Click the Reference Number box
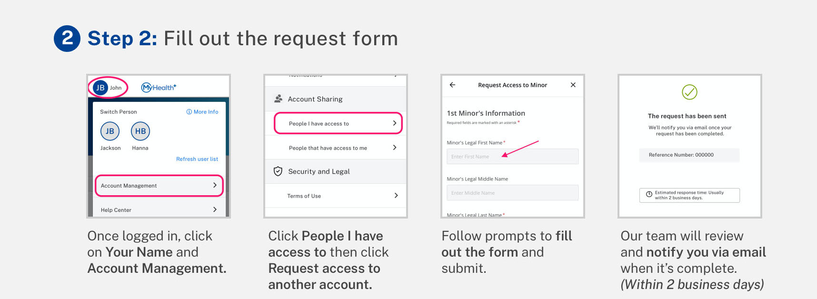The width and height of the screenshot is (817, 299). [x=689, y=155]
